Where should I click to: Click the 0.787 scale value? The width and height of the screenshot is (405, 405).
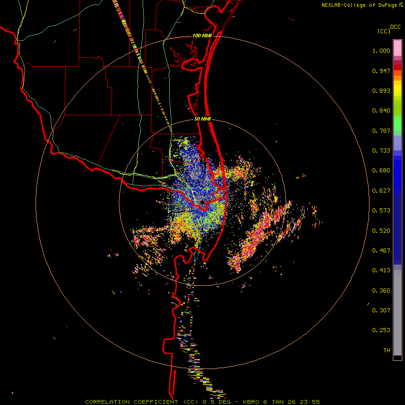tap(381, 130)
